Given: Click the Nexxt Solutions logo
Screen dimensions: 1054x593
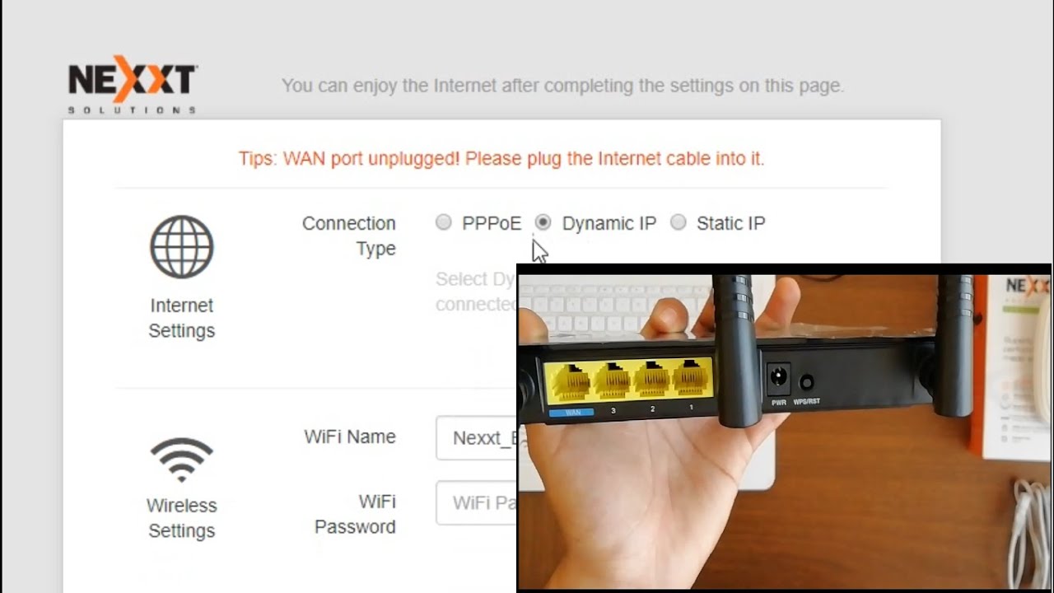Looking at the screenshot, I should pyautogui.click(x=132, y=85).
